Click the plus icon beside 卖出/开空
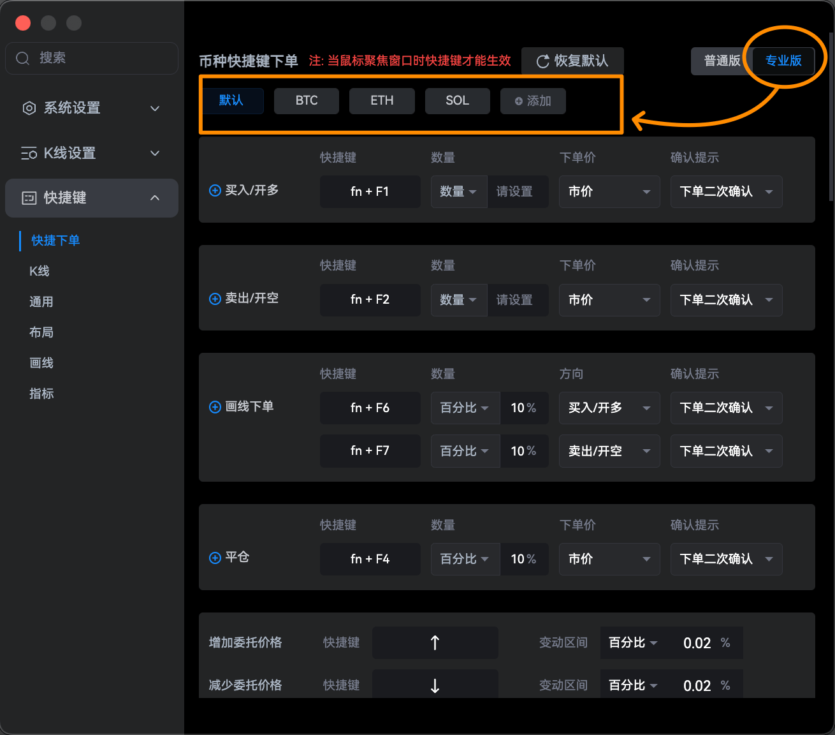The image size is (835, 735). click(x=215, y=299)
